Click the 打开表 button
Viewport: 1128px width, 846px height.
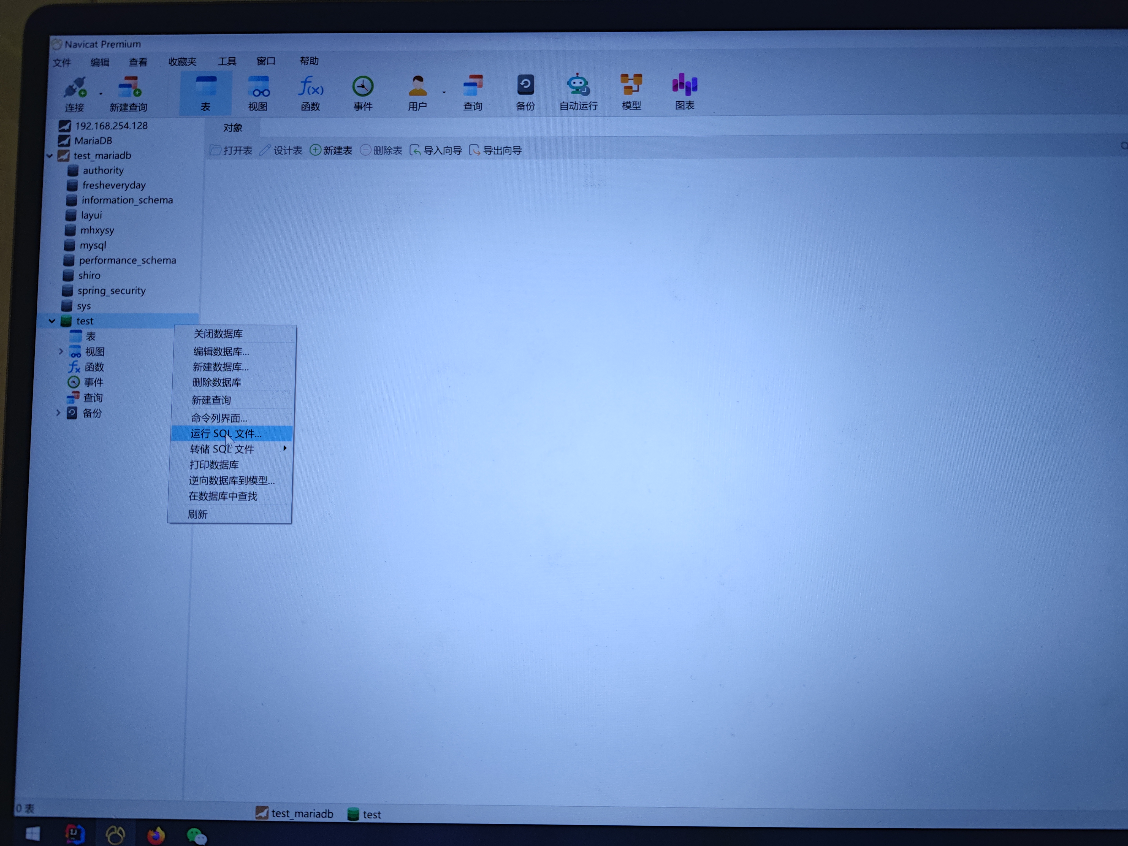point(232,150)
